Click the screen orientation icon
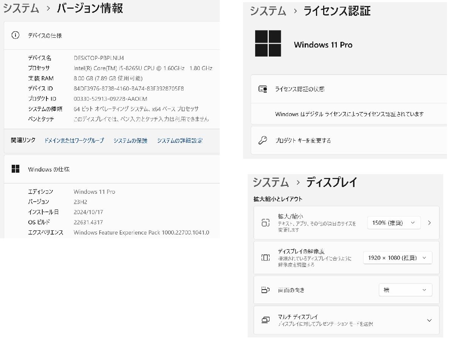 [266, 290]
